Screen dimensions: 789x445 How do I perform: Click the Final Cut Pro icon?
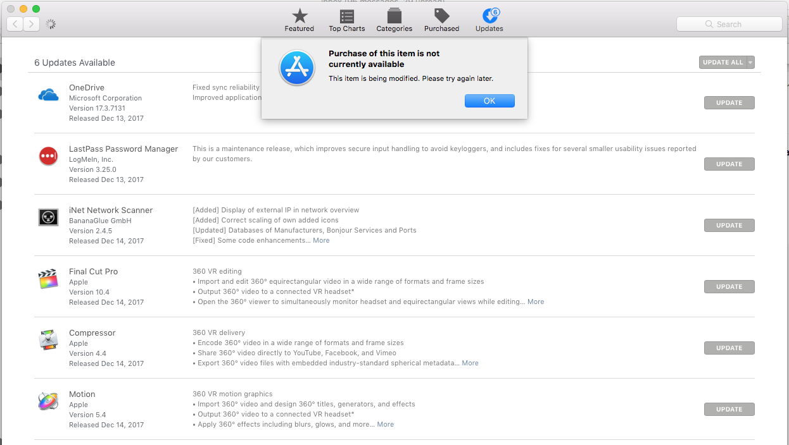point(48,279)
